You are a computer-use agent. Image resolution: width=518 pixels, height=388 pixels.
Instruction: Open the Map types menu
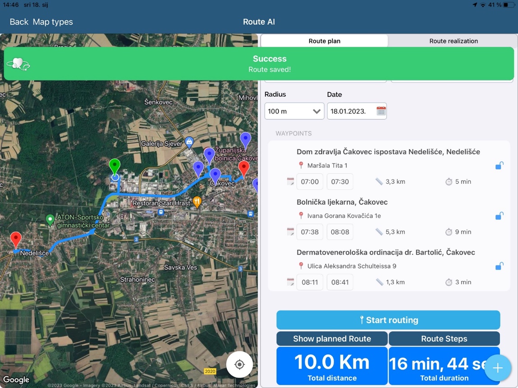(53, 22)
